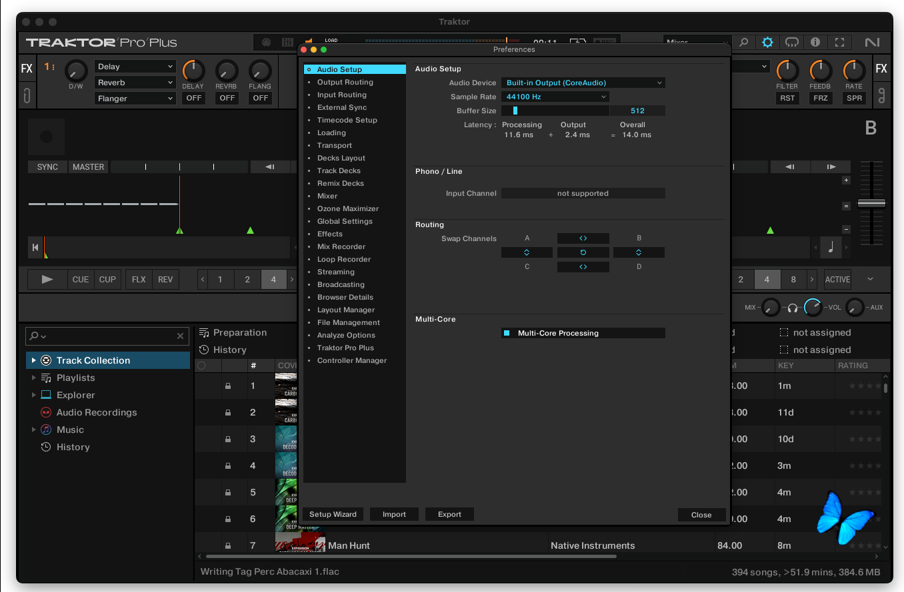The width and height of the screenshot is (904, 592).
Task: Click the snap paperclip icon under left FX
Action: click(x=27, y=95)
